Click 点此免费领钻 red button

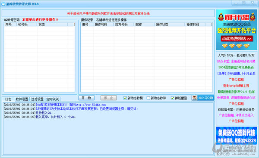(x=237, y=39)
